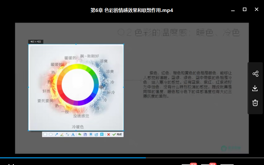
Task: Click the color wheel center
Action: (78, 85)
